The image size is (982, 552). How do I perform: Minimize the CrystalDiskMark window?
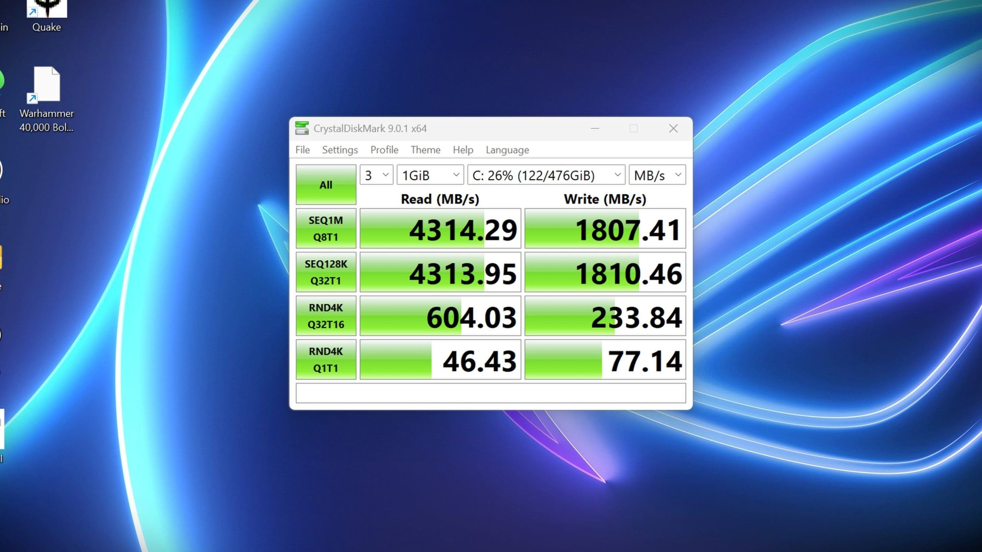tap(595, 128)
